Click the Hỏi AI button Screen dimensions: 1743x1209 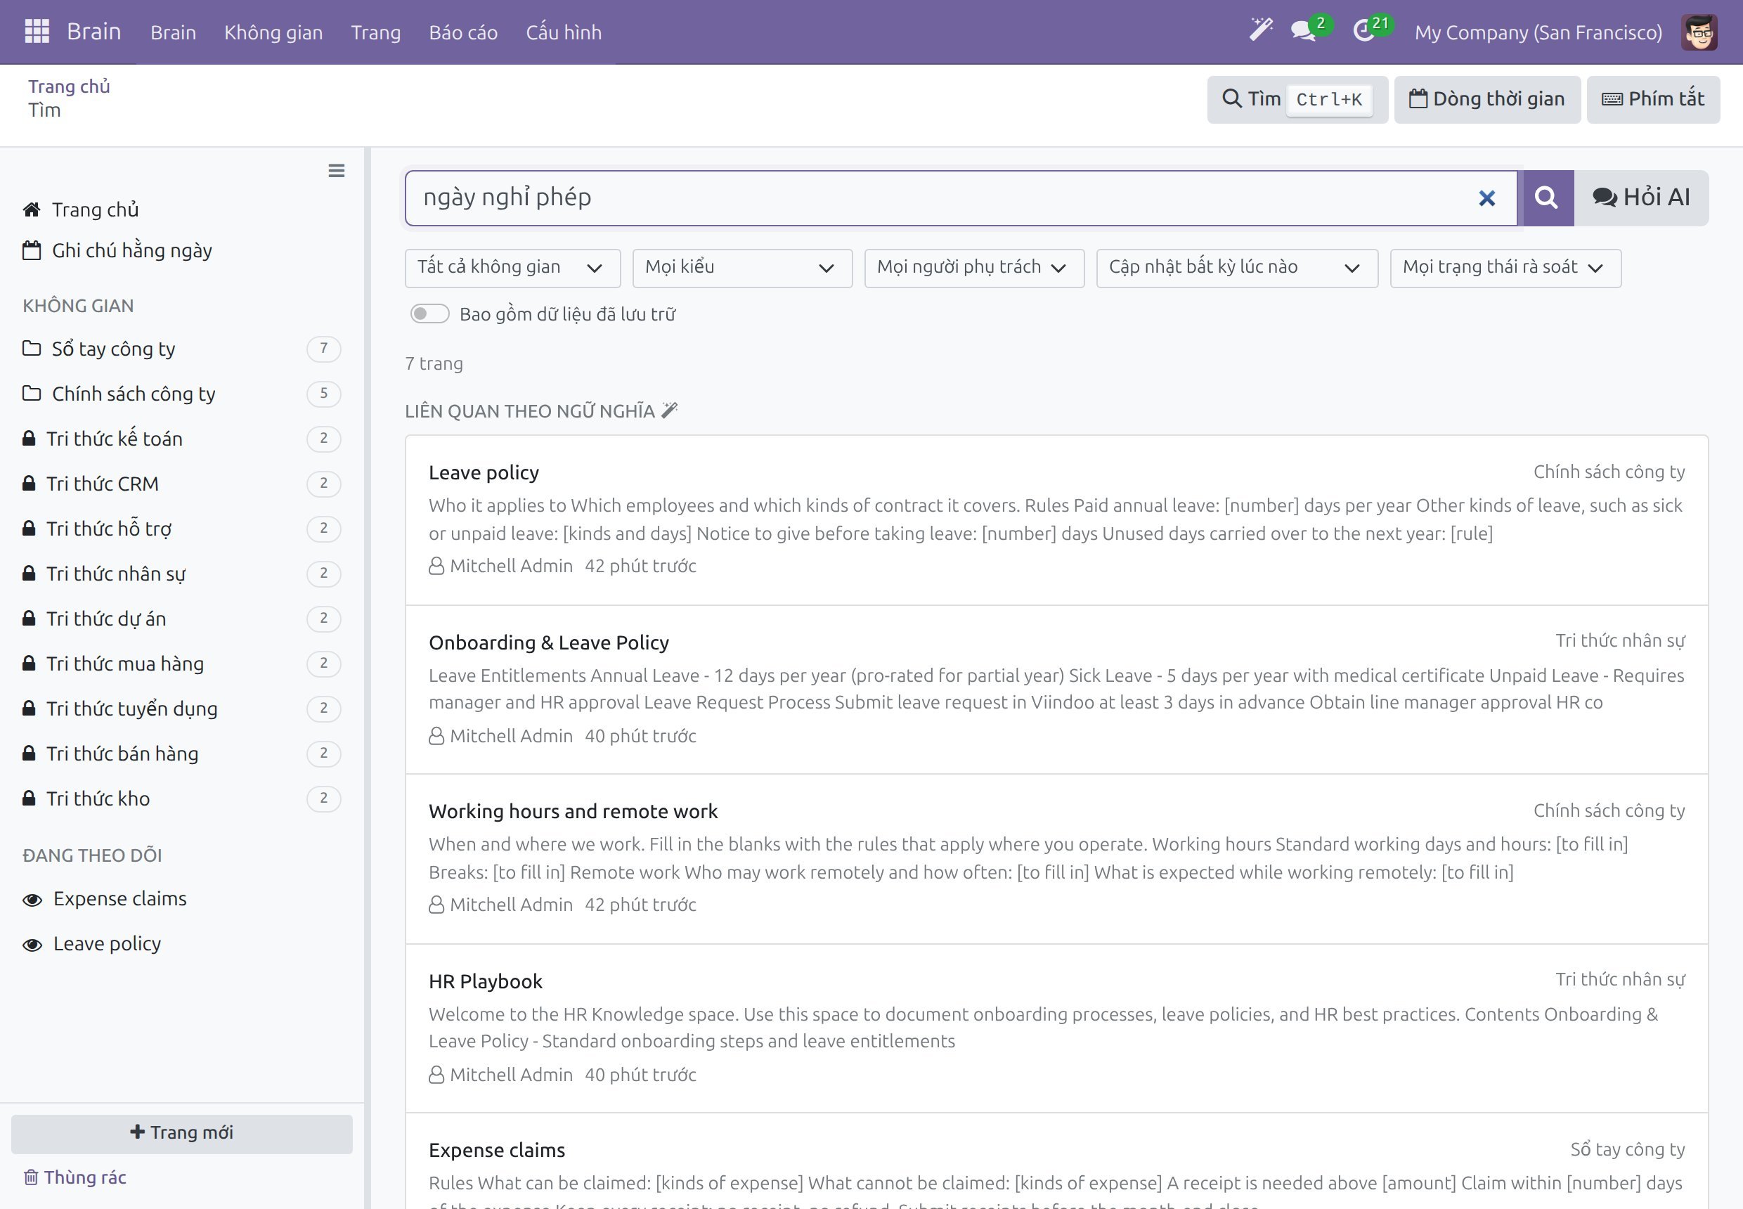[1642, 198]
